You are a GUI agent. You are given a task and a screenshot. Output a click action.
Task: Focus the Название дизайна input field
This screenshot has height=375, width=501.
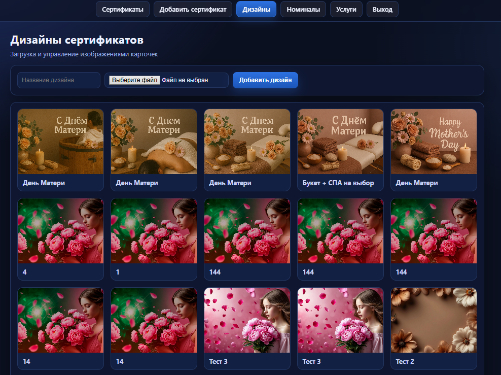[59, 80]
